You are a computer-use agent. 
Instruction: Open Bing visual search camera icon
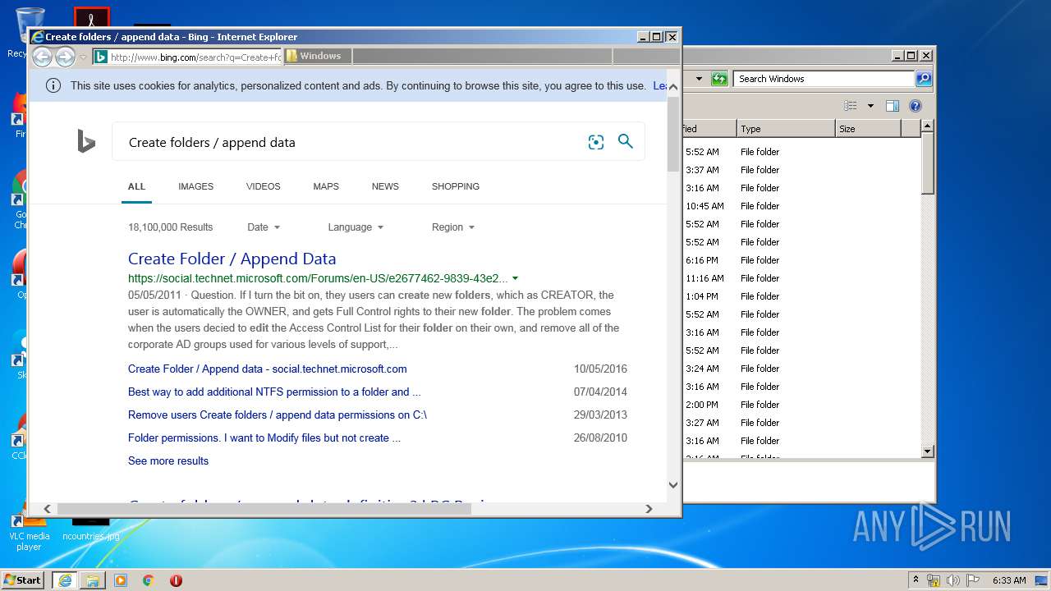point(596,142)
